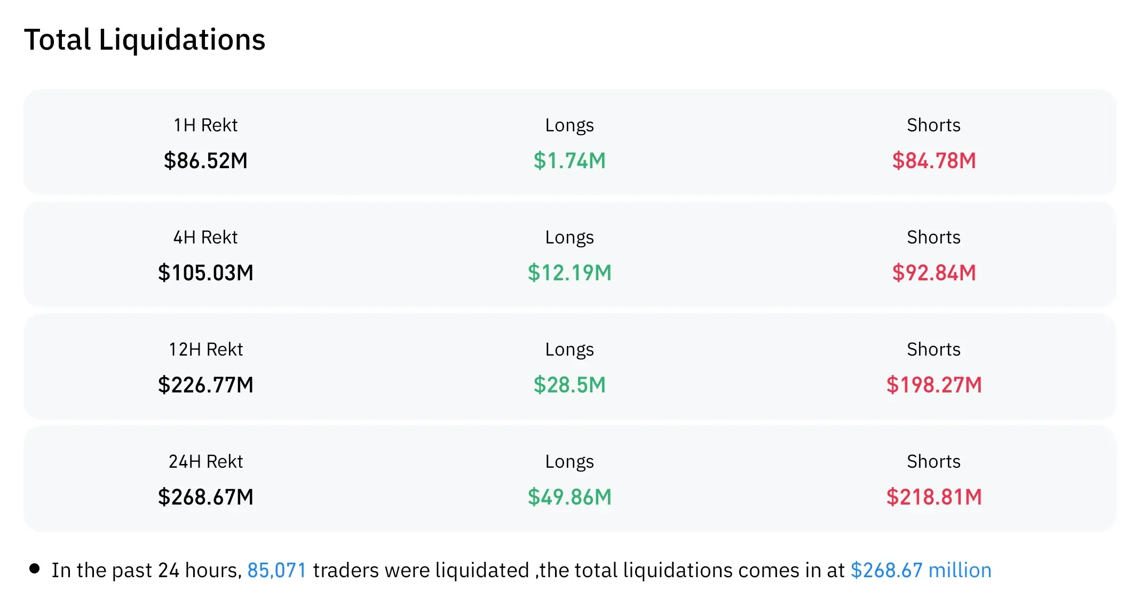Open the $268.67 million link
This screenshot has width=1140, height=598.
(921, 570)
